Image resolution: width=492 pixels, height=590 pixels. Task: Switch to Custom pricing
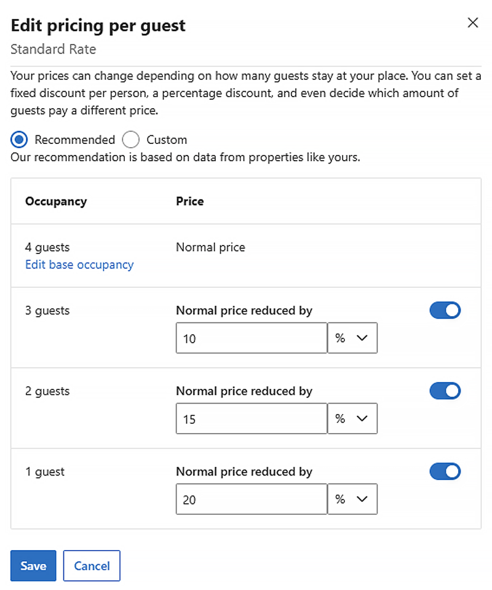(130, 140)
